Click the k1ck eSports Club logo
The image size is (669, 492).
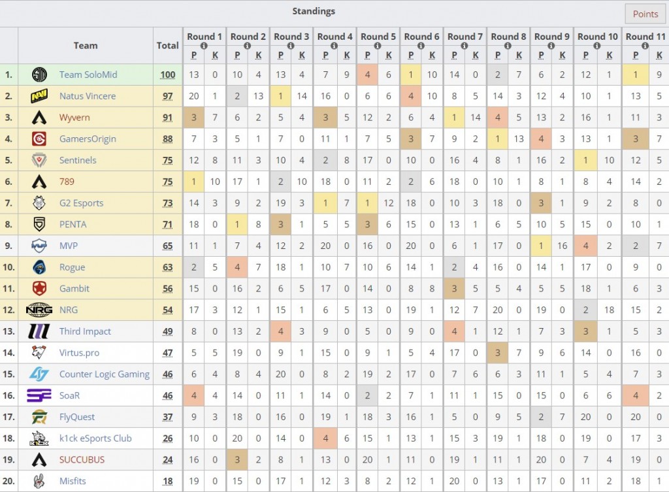point(39,438)
